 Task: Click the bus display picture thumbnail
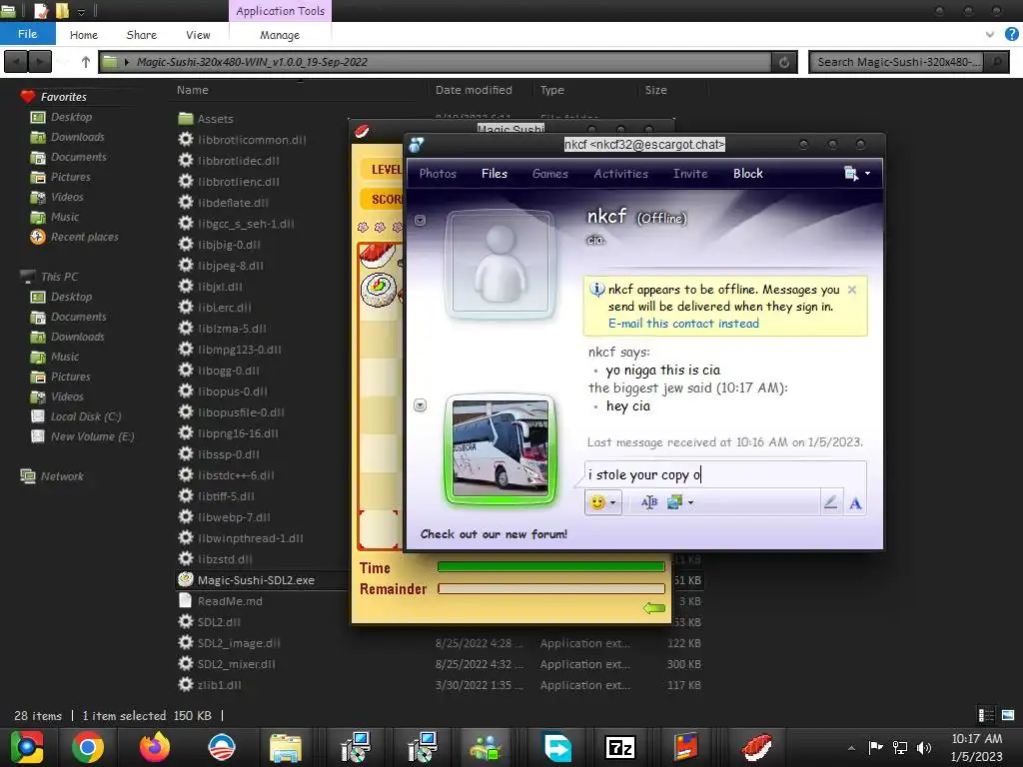click(x=501, y=448)
